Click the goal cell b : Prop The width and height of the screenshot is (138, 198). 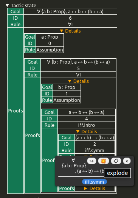tap(67, 87)
